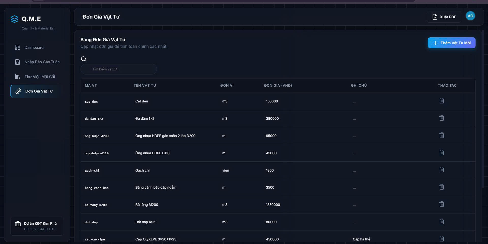Edit the 3500 price cell

[x=270, y=187]
